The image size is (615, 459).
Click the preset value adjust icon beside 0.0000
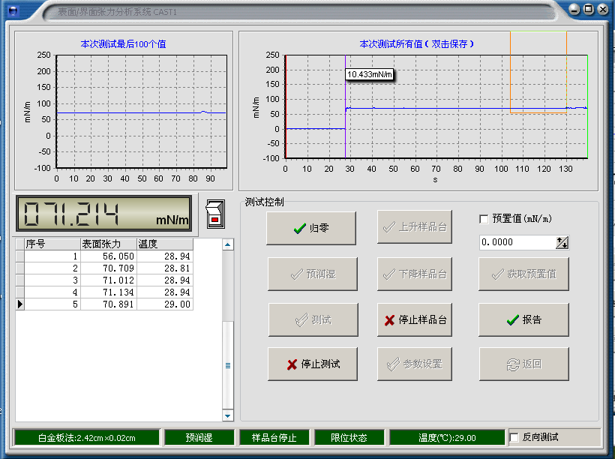[x=562, y=242]
